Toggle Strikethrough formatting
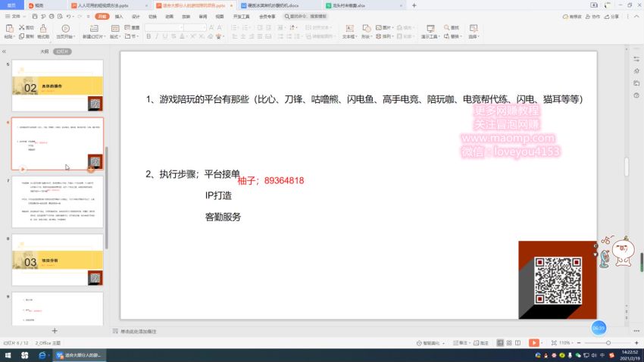This screenshot has width=644, height=362. click(174, 36)
